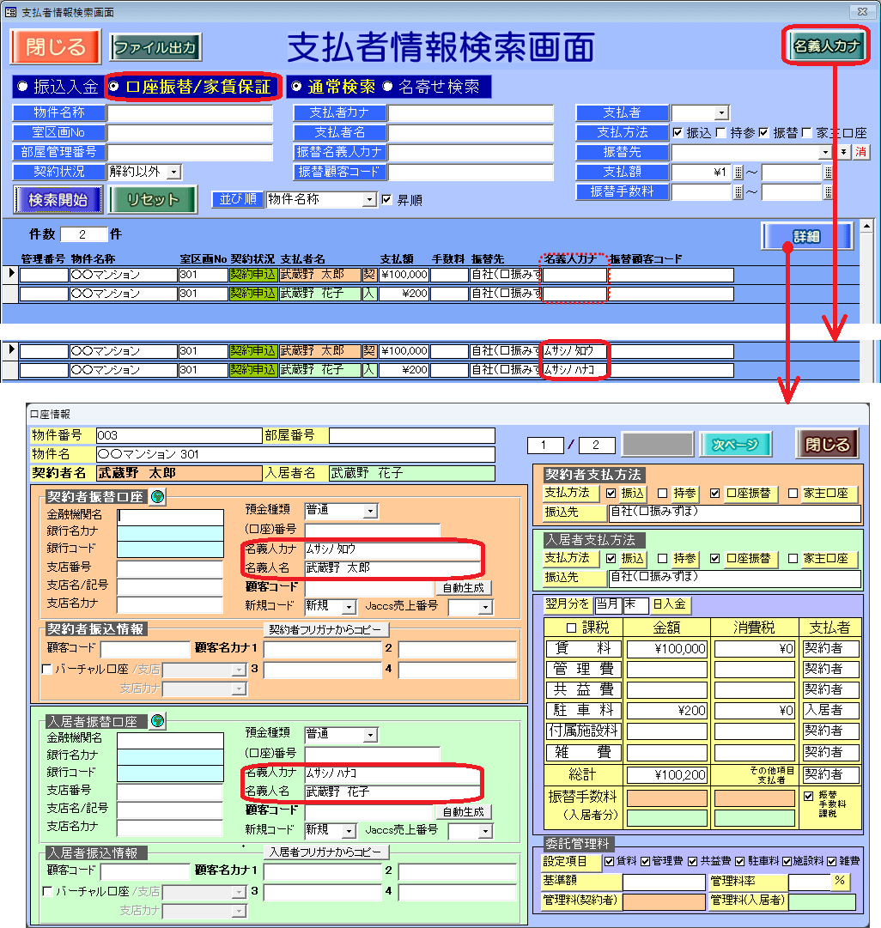Click the ファイル出力 export button
This screenshot has height=928, width=881.
click(x=155, y=47)
